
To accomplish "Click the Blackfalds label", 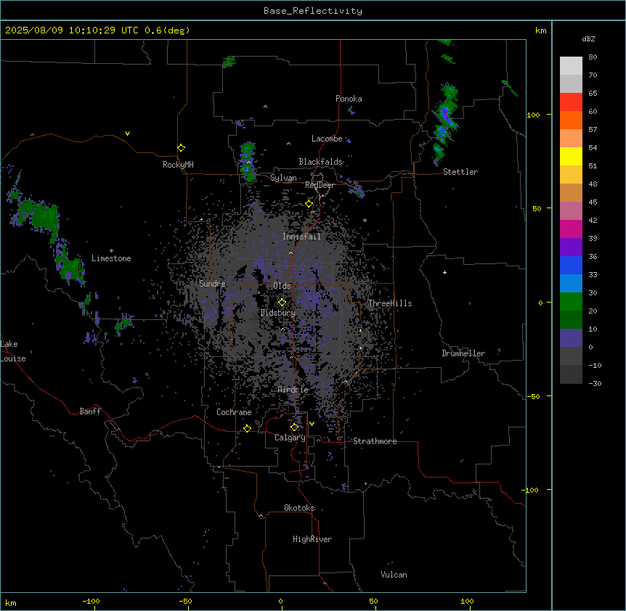I will pyautogui.click(x=320, y=162).
